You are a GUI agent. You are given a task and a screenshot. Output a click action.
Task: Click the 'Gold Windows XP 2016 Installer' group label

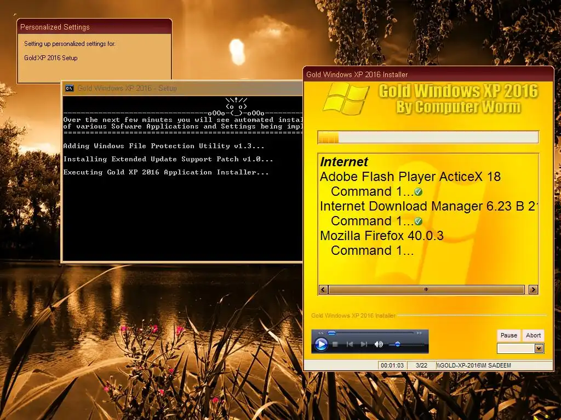(x=353, y=316)
